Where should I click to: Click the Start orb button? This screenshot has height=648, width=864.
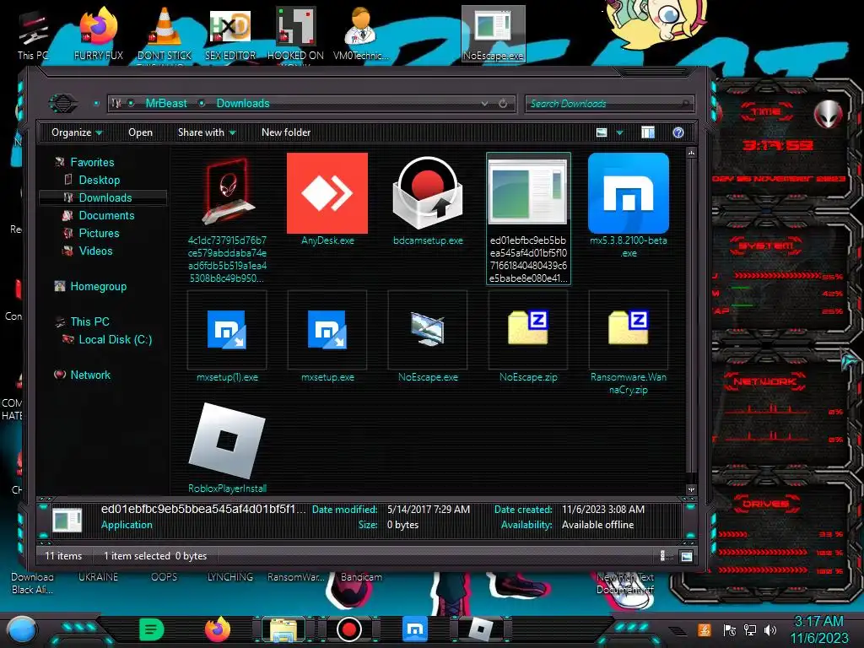[x=22, y=629]
